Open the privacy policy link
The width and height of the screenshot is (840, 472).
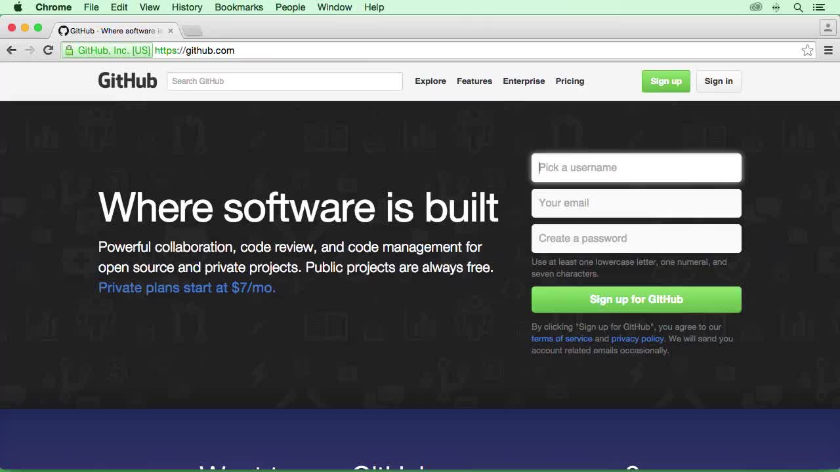(637, 339)
